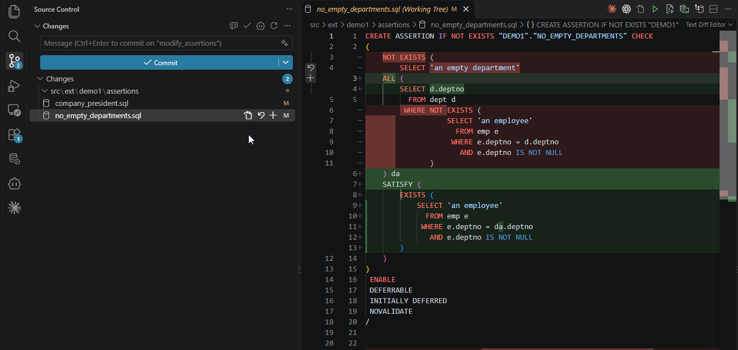The image size is (738, 350).
Task: Click the 'SATISFY' keyword in added line
Action: click(x=398, y=184)
